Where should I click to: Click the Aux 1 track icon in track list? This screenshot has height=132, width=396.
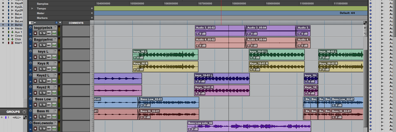pos(12,32)
